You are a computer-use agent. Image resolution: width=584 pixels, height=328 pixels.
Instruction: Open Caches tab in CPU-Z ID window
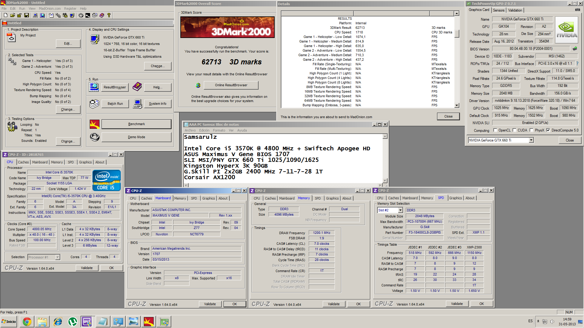(23, 162)
